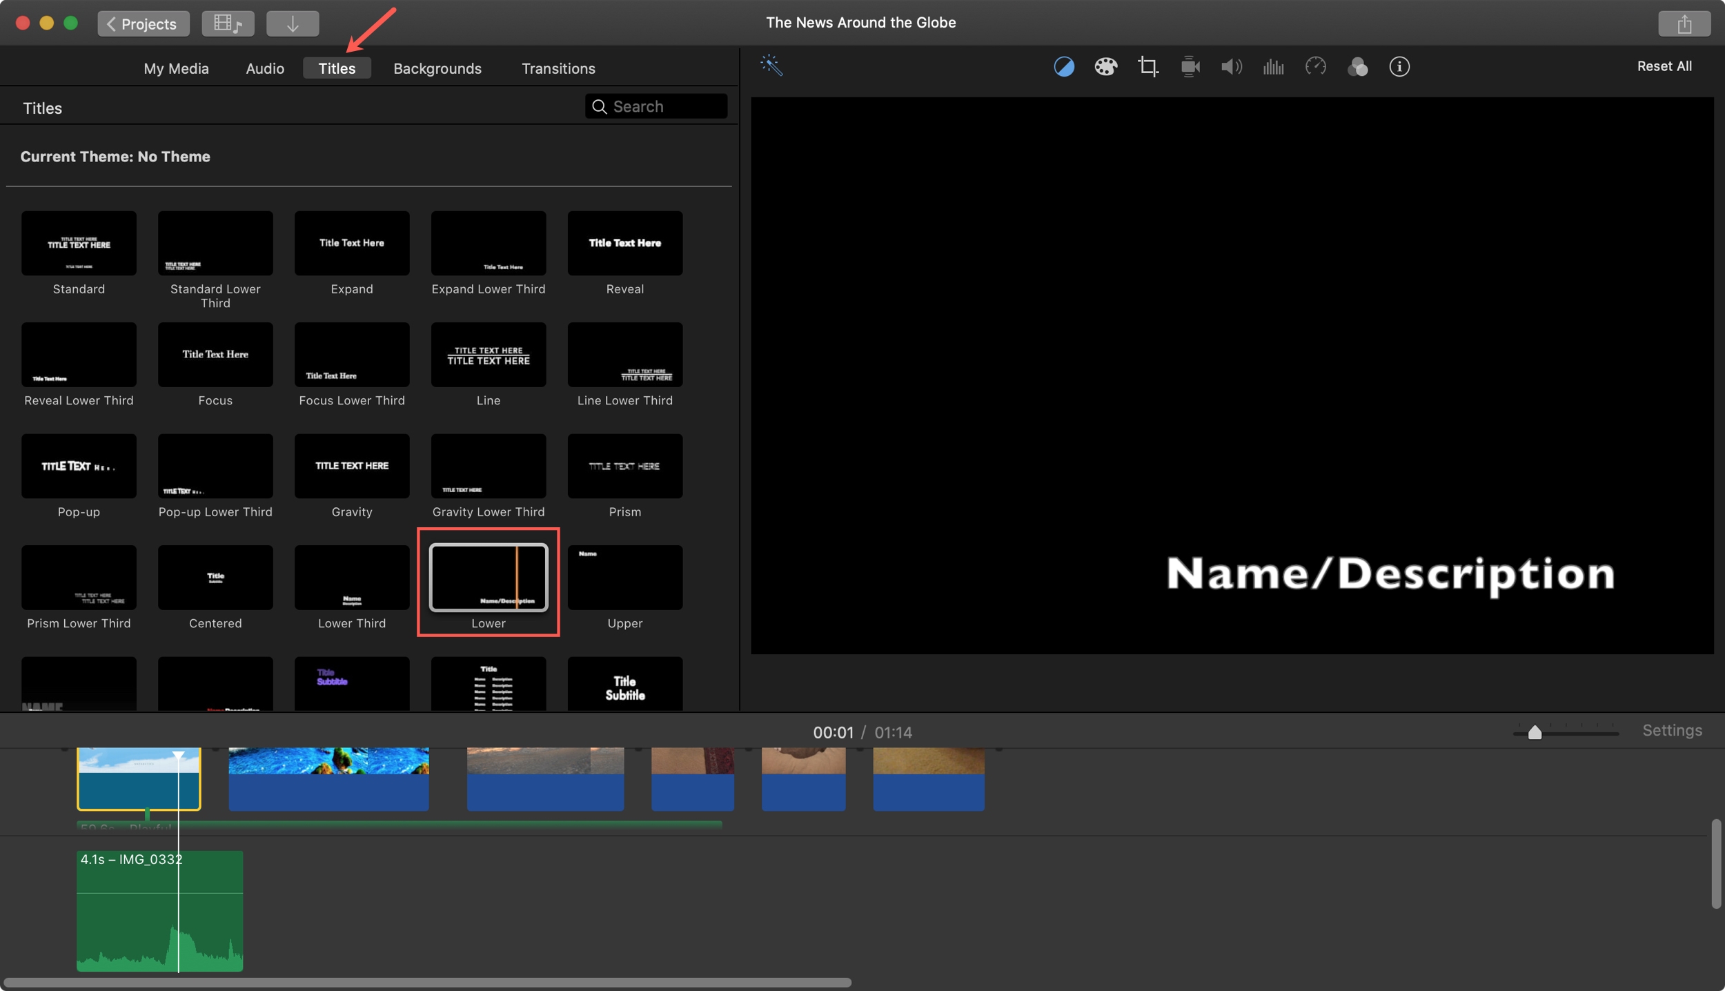This screenshot has height=991, width=1725.
Task: Click the import media down-arrow button
Action: tap(293, 23)
